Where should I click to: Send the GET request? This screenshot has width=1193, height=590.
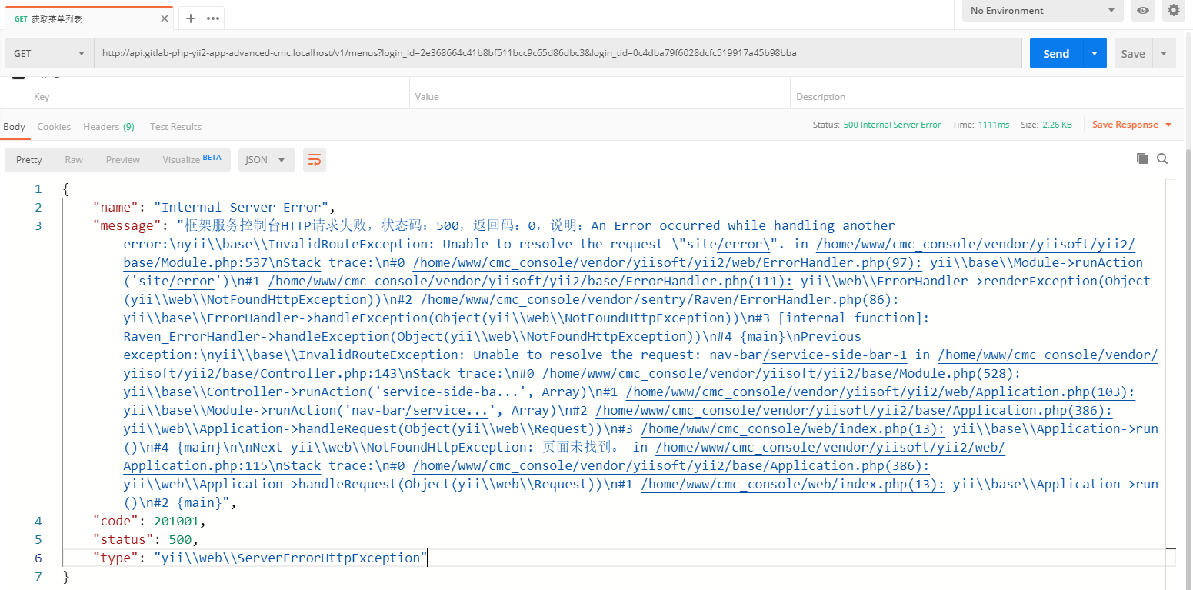tap(1056, 53)
